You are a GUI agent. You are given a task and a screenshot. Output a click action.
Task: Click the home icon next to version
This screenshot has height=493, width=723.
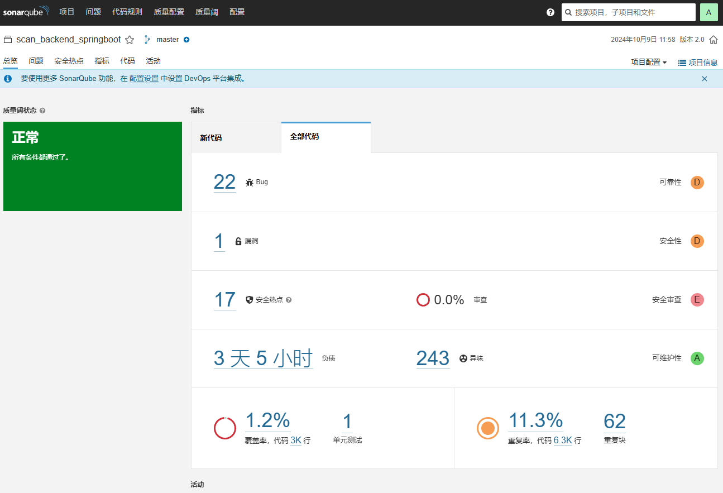point(714,40)
